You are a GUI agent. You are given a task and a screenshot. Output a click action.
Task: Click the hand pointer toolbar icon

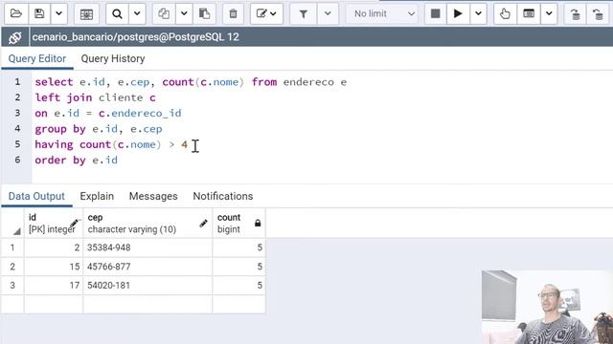505,14
